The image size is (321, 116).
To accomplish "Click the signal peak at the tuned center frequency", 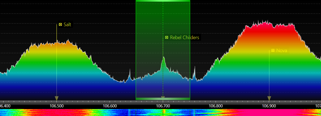I will pos(163,59).
